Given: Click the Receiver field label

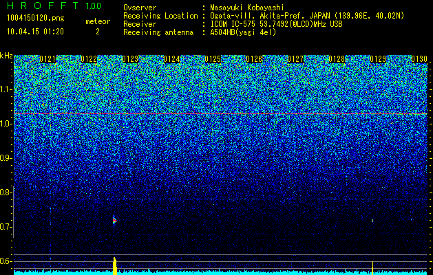Looking at the screenshot, I should 140,24.
